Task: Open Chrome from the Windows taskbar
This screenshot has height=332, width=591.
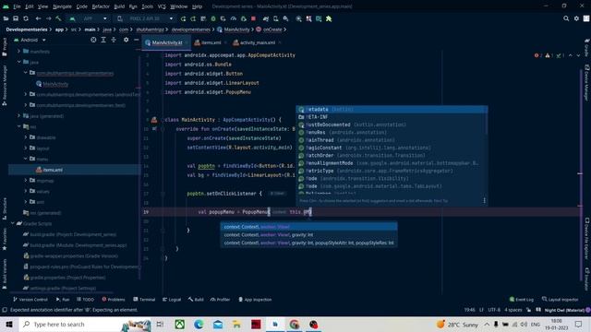Action: [295, 324]
